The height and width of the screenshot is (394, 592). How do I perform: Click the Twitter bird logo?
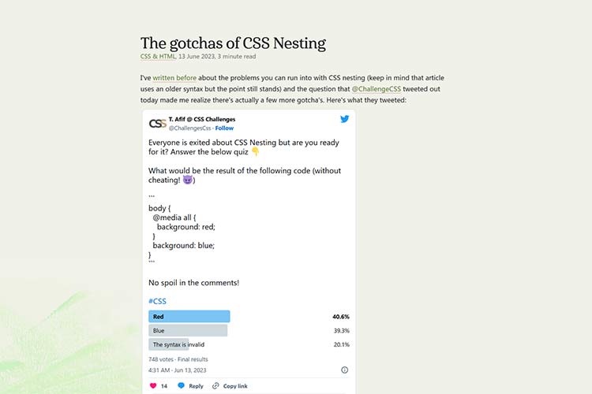point(344,119)
